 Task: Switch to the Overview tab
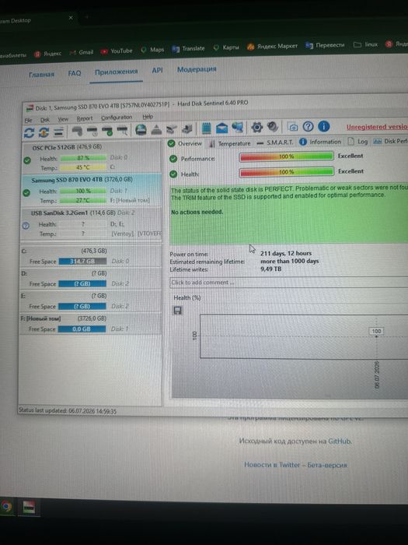pyautogui.click(x=185, y=143)
